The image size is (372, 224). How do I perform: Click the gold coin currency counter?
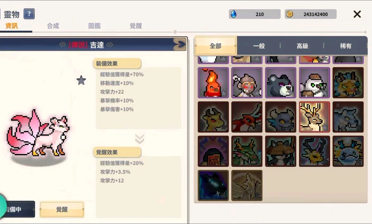click(x=310, y=14)
